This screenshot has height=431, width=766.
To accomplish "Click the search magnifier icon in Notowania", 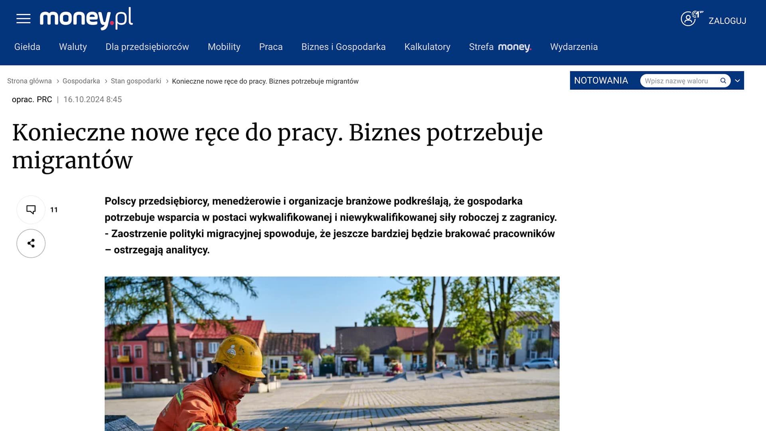I will tap(723, 81).
